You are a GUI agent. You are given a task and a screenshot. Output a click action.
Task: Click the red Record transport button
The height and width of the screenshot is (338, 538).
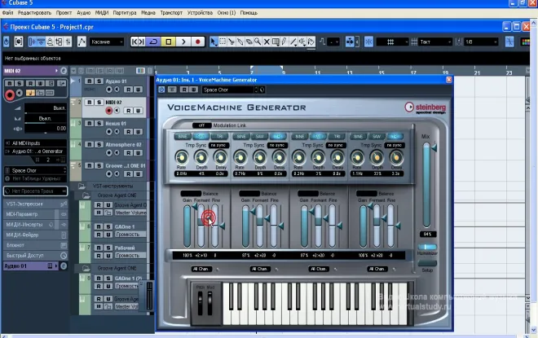click(x=197, y=42)
